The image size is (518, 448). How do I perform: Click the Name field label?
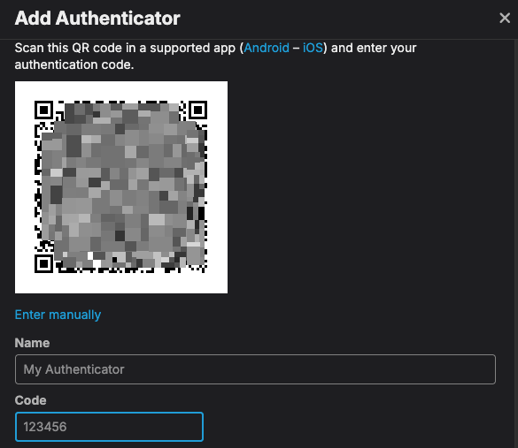pyautogui.click(x=32, y=343)
